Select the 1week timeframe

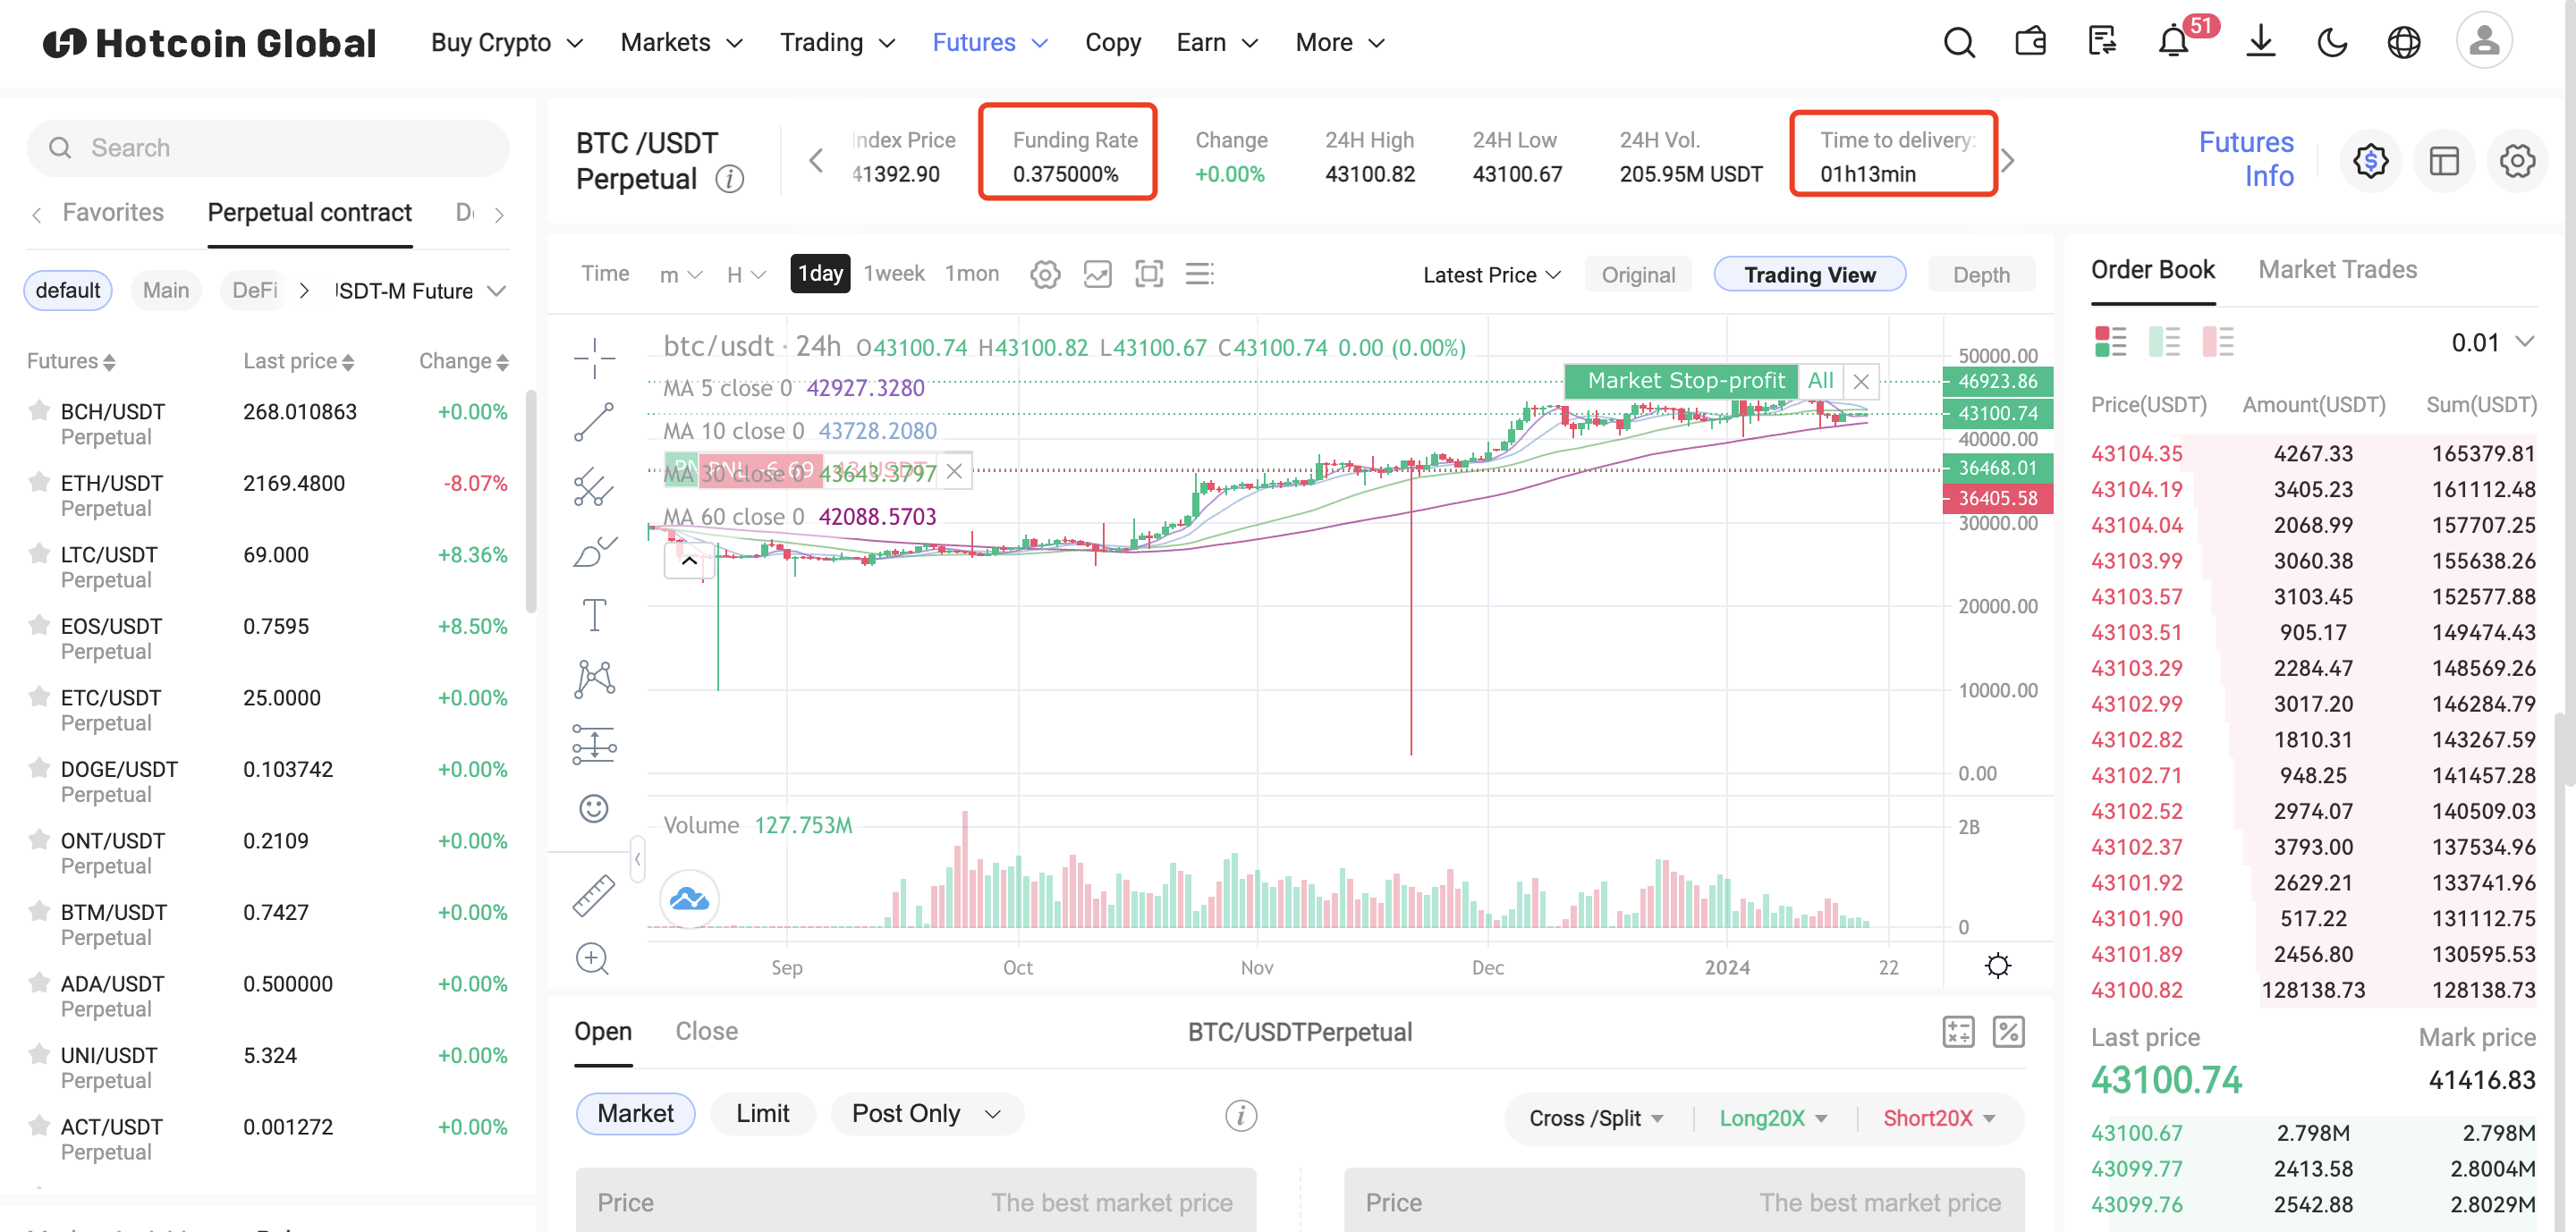pyautogui.click(x=893, y=274)
